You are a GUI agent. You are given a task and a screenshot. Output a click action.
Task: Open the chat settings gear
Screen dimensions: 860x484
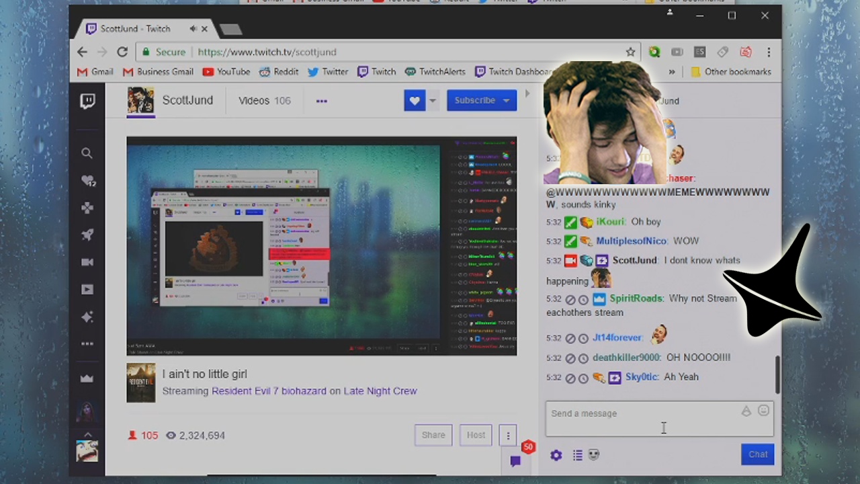pyautogui.click(x=556, y=455)
